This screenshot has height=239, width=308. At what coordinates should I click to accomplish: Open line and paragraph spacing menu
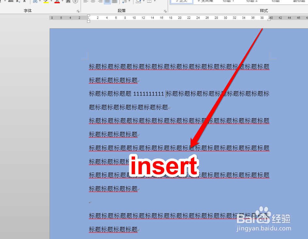pyautogui.click(x=125, y=1)
